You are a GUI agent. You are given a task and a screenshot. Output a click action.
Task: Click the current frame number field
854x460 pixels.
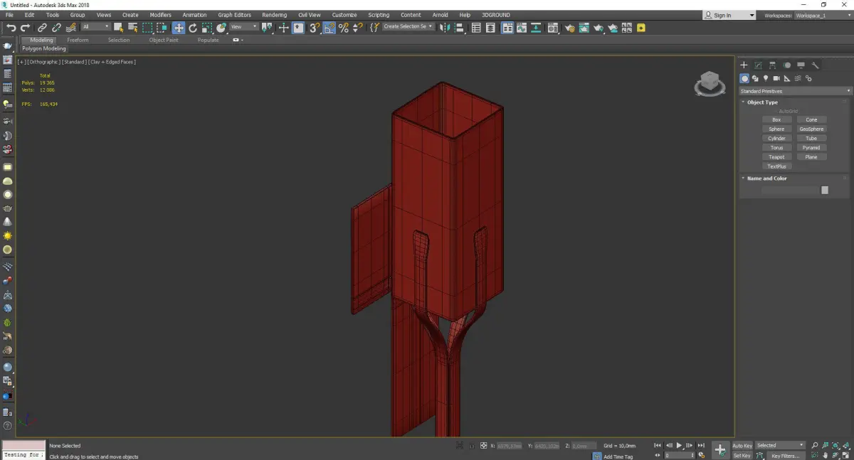point(679,456)
